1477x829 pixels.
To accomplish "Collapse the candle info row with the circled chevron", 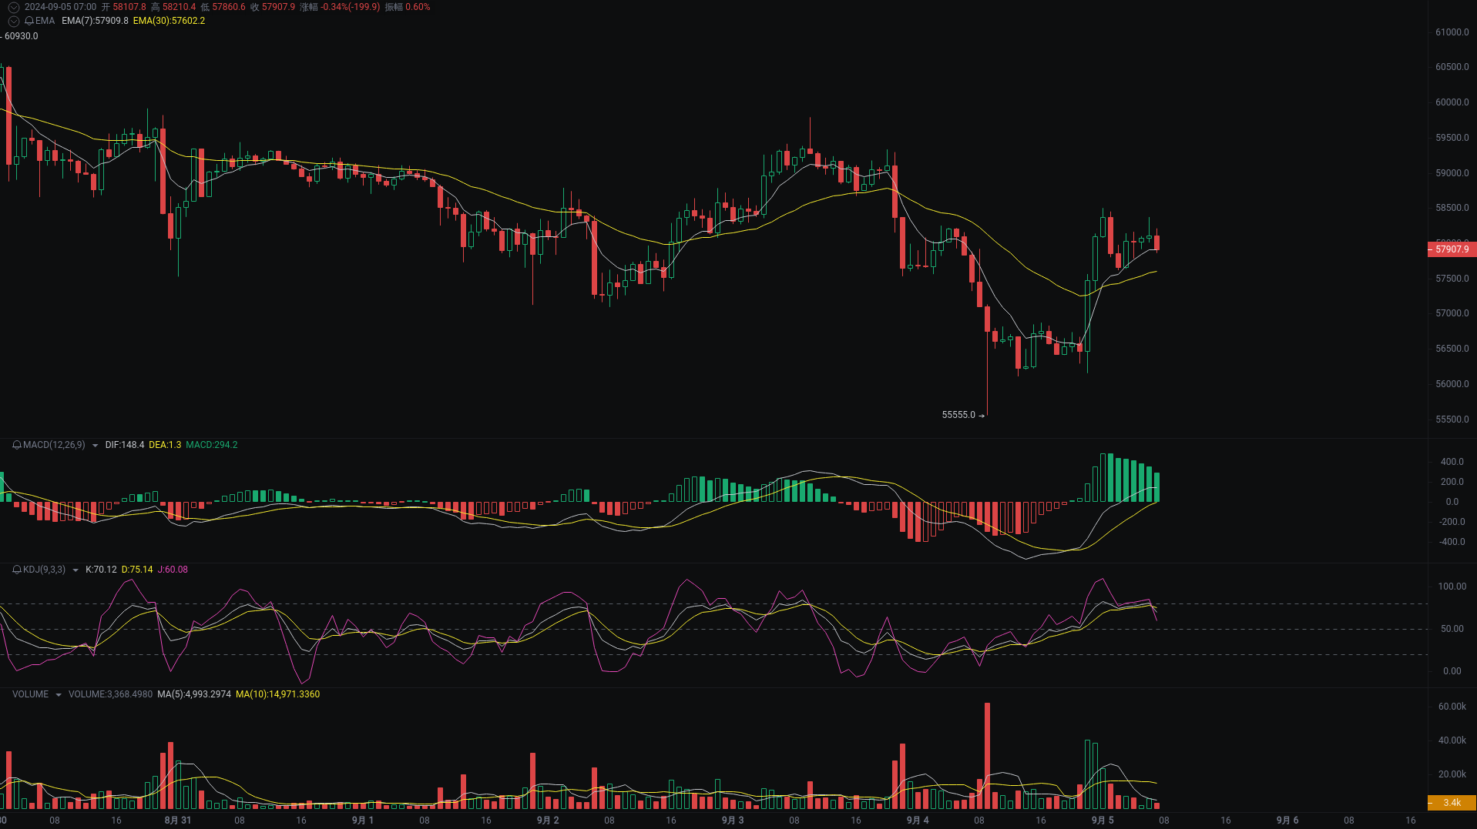I will pyautogui.click(x=13, y=7).
